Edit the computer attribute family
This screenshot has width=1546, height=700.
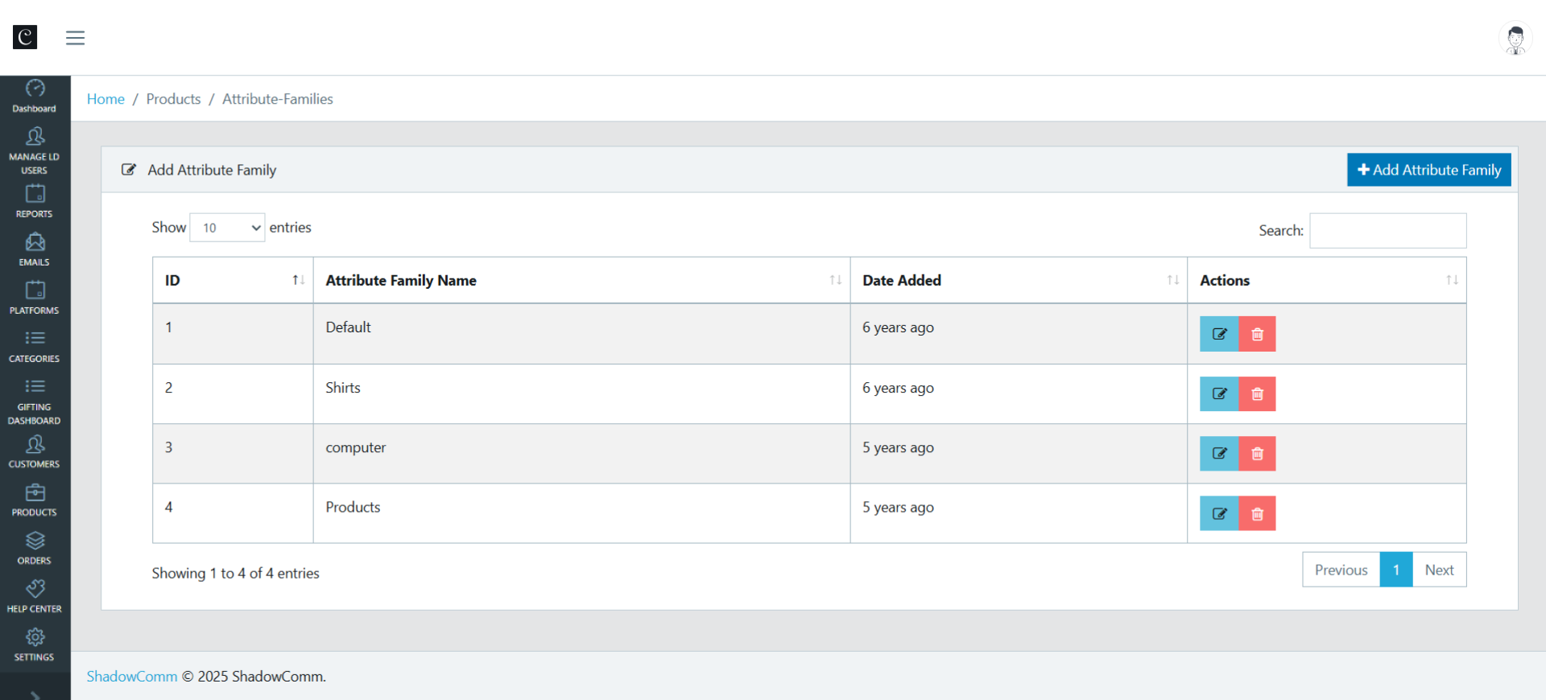tap(1218, 454)
